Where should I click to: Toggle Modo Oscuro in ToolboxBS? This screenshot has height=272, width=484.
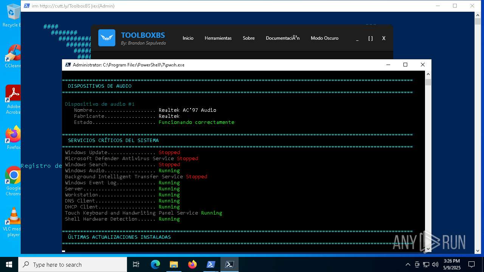(x=324, y=38)
